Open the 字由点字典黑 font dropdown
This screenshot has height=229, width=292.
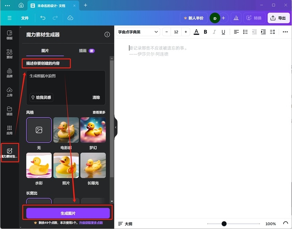click(138, 32)
